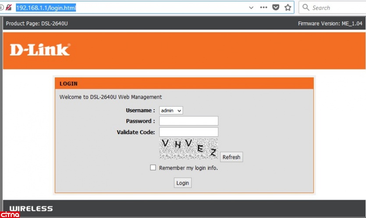Enable the Remember my login info checkbox
The height and width of the screenshot is (218, 366).
pos(153,167)
